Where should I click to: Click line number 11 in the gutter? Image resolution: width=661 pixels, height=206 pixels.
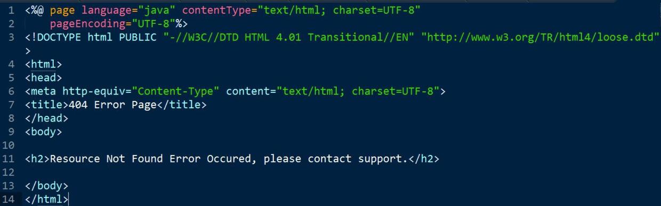click(x=9, y=159)
